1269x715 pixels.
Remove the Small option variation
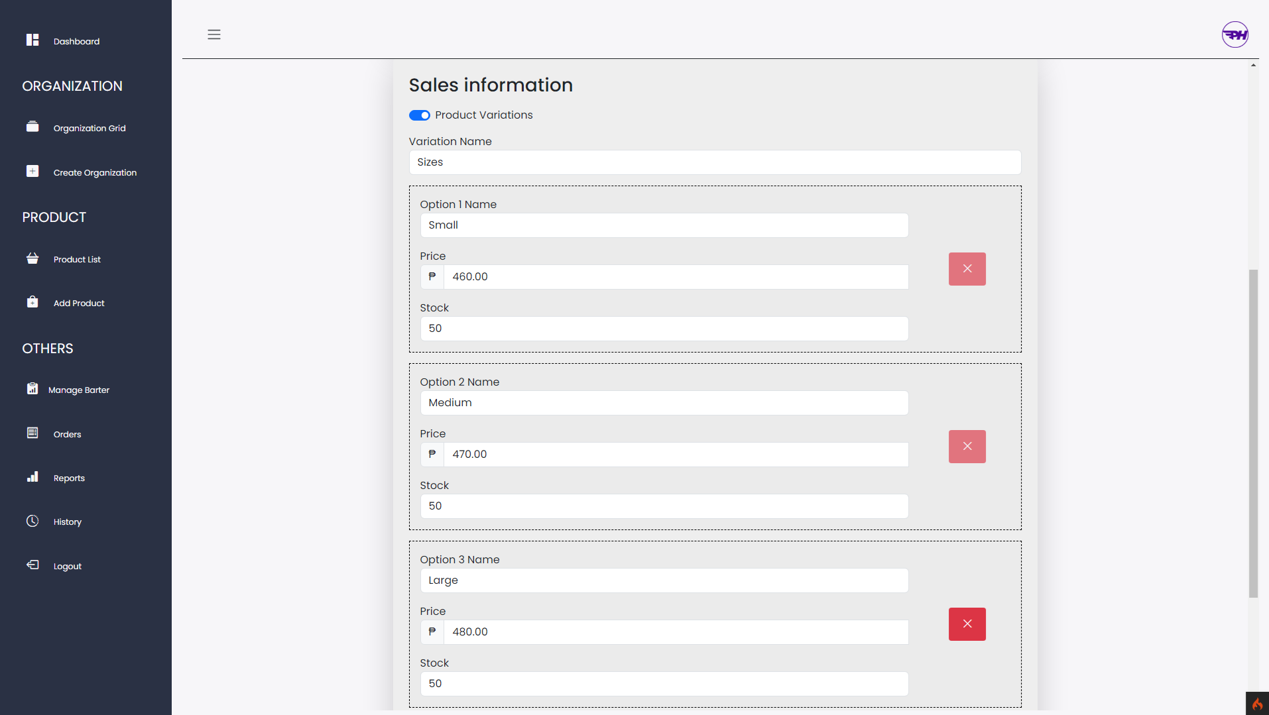[x=967, y=269]
